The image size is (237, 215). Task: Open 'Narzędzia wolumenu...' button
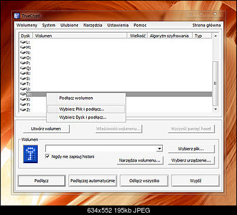(x=140, y=160)
